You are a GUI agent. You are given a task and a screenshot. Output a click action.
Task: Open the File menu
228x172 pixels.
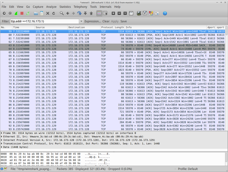(4, 7)
